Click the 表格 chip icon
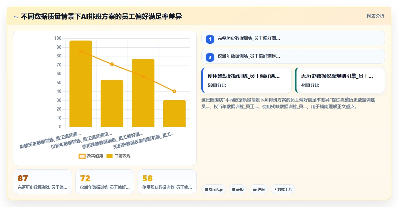The width and height of the screenshot is (398, 207). pos(234,190)
